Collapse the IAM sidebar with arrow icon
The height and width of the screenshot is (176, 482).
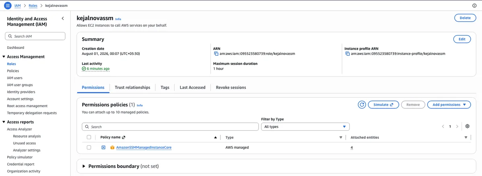coord(63,18)
